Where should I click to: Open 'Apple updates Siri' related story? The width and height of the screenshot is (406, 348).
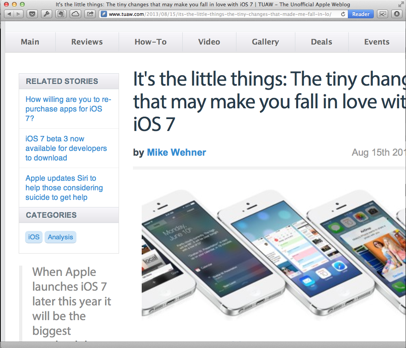(64, 188)
